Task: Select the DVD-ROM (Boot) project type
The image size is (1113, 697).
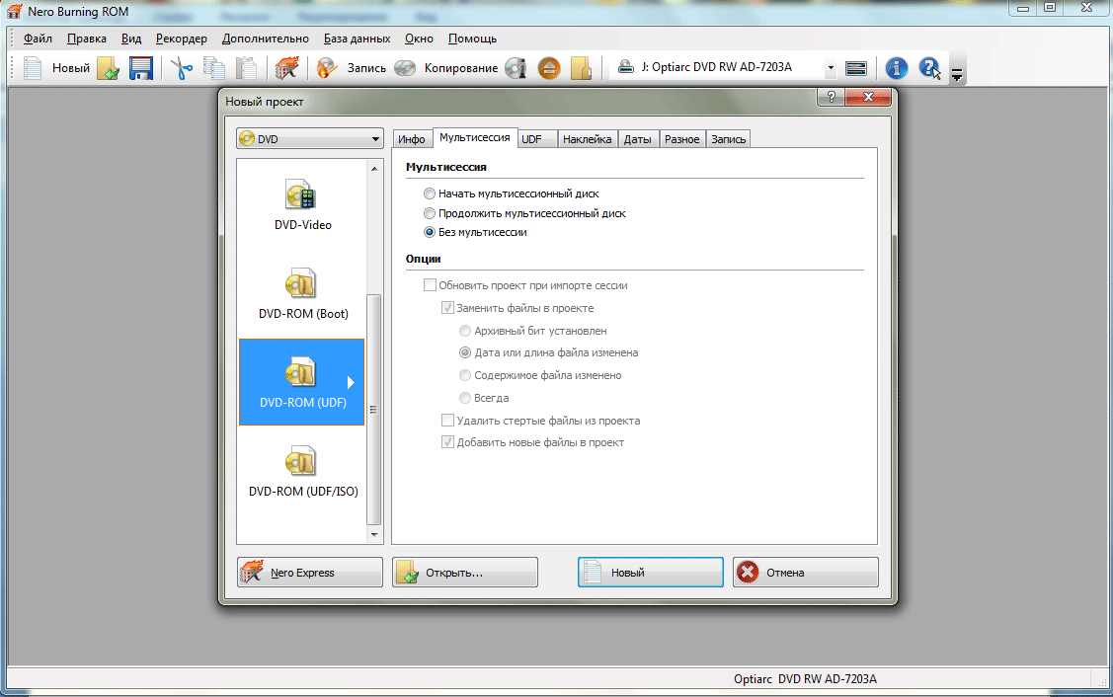Action: pyautogui.click(x=302, y=294)
